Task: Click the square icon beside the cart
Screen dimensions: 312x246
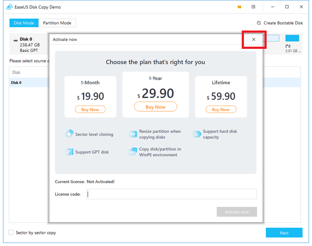Action: point(254,7)
